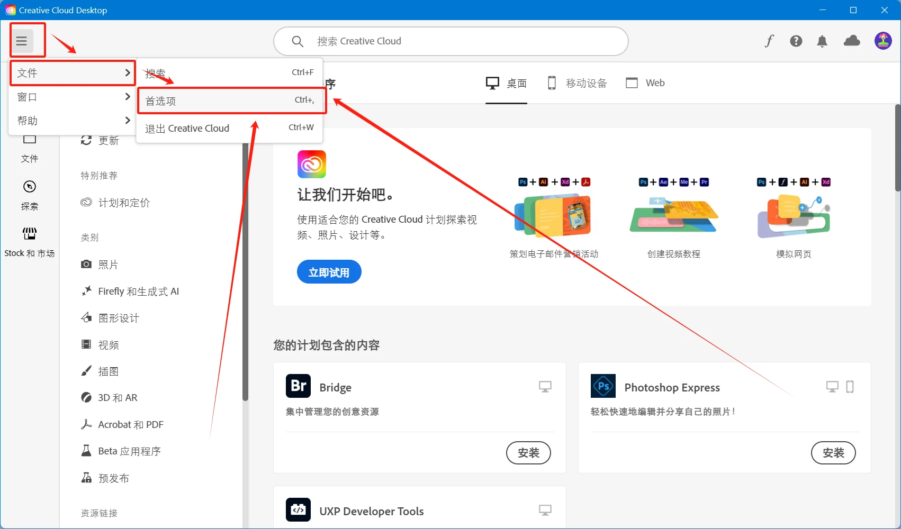Click the 您的计划包含的内容 heading

(x=327, y=345)
